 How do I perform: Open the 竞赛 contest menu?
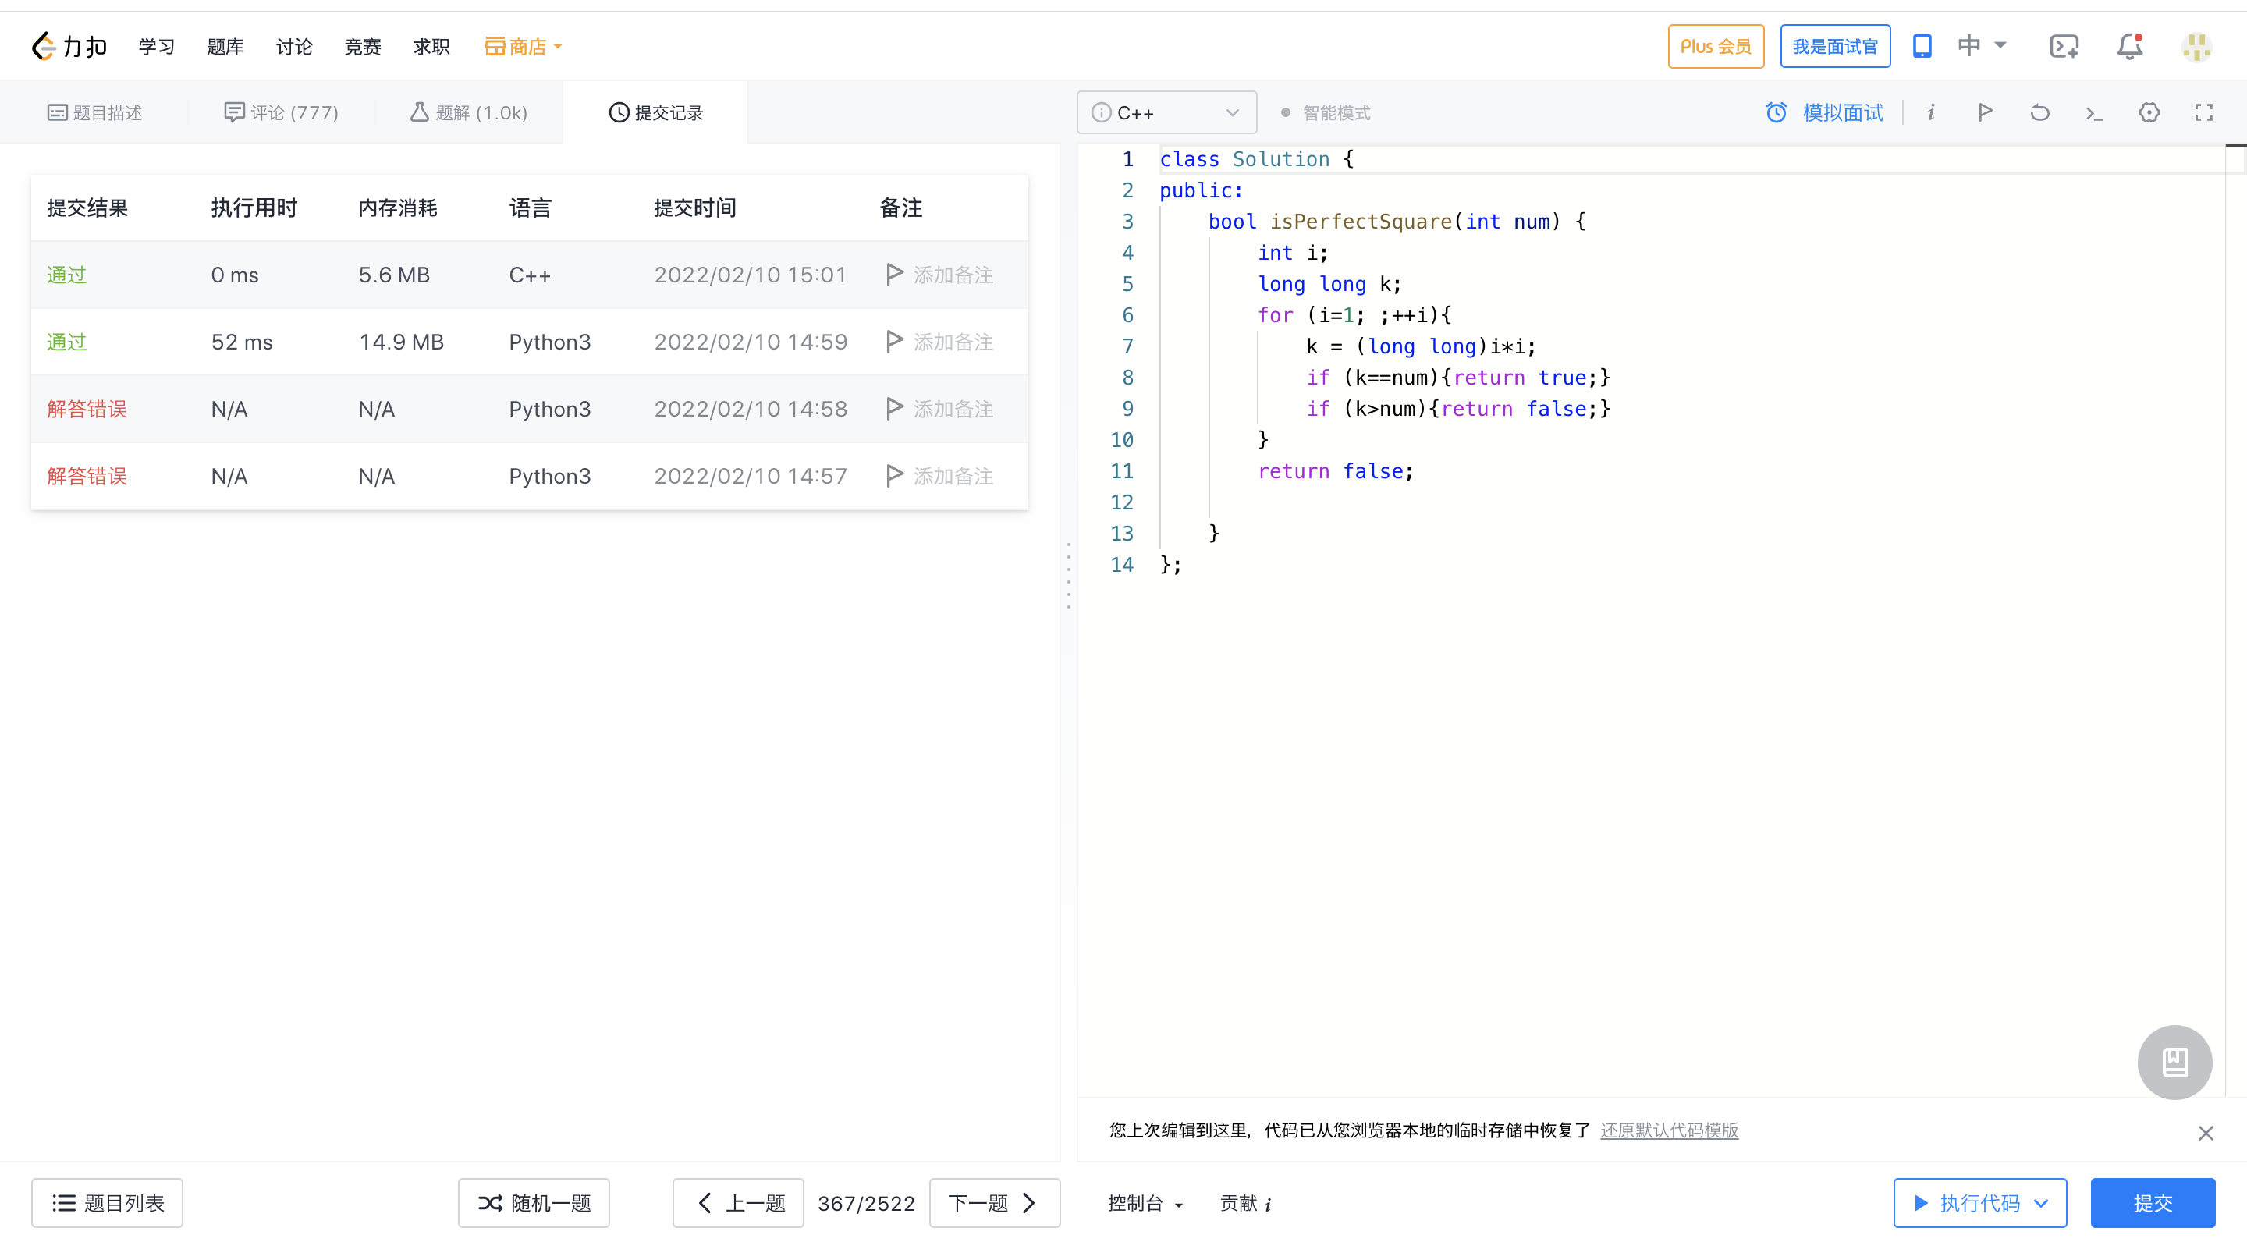point(363,46)
